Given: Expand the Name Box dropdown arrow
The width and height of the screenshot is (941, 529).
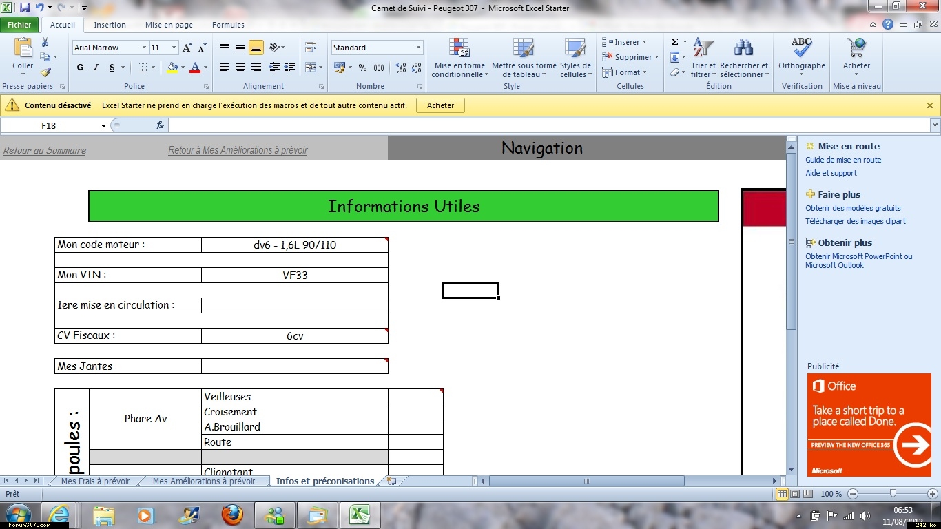Looking at the screenshot, I should [103, 125].
